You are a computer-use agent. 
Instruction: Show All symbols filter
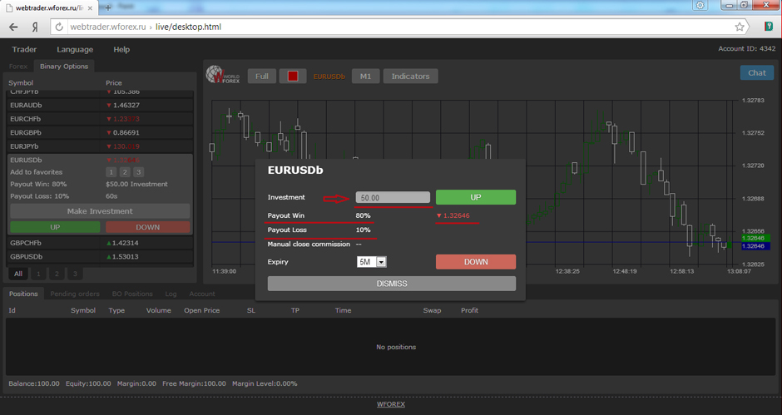tap(18, 274)
